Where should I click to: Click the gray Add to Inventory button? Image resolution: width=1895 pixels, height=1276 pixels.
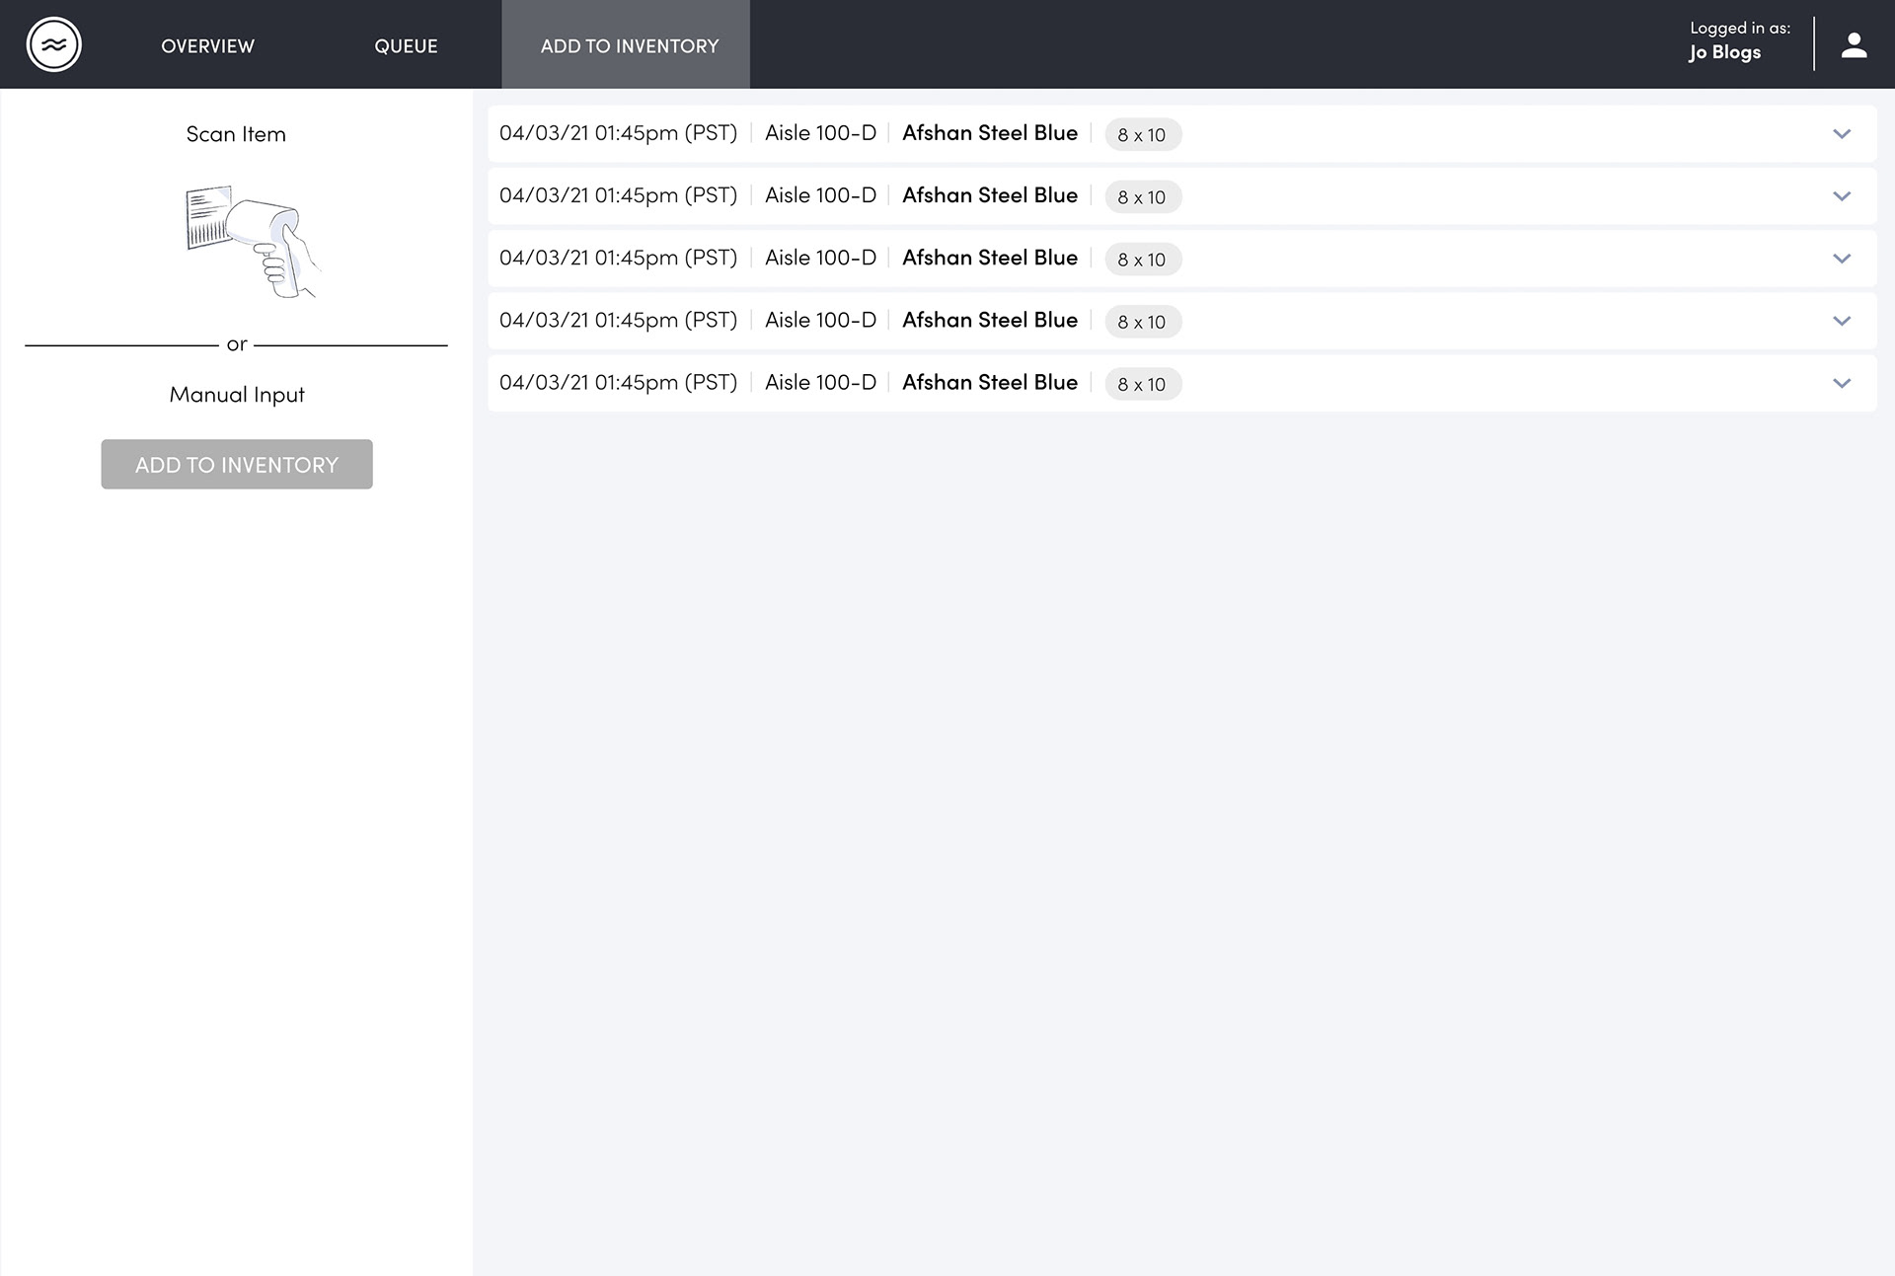pos(237,464)
